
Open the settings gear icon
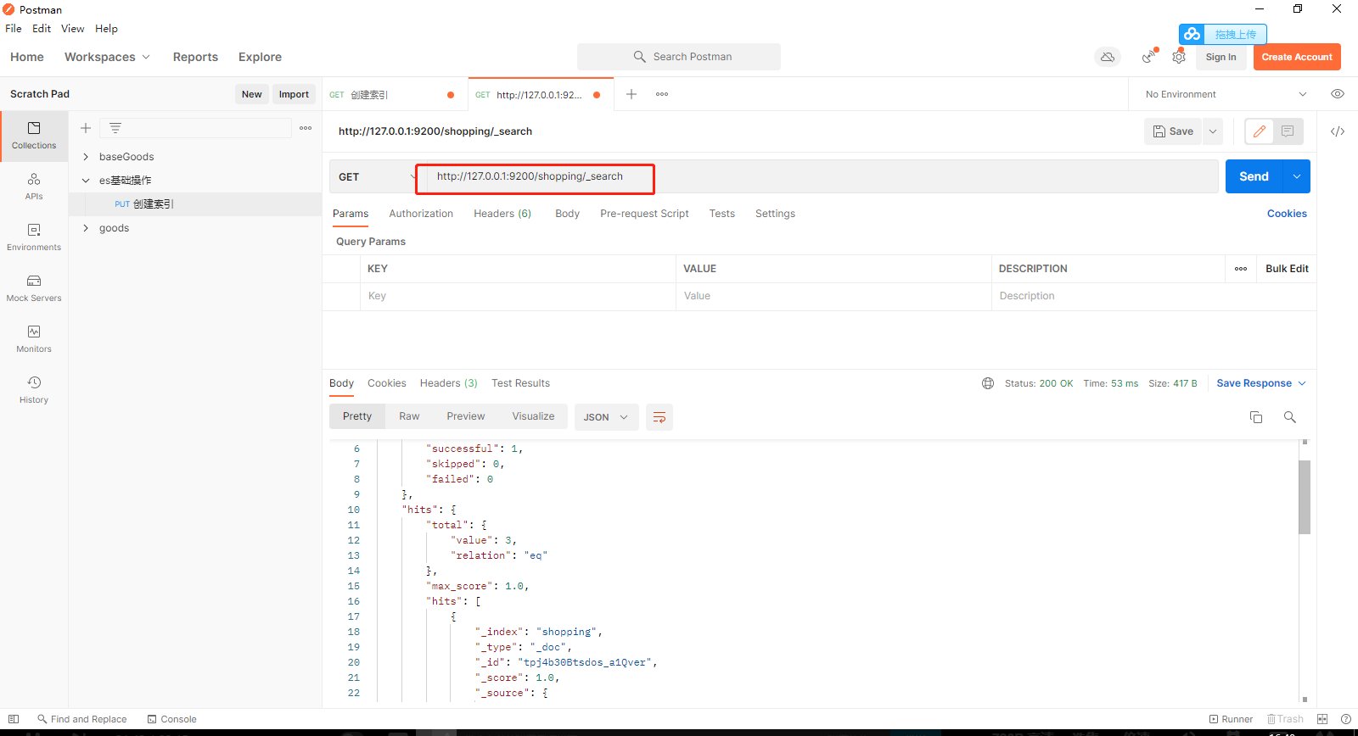coord(1179,57)
